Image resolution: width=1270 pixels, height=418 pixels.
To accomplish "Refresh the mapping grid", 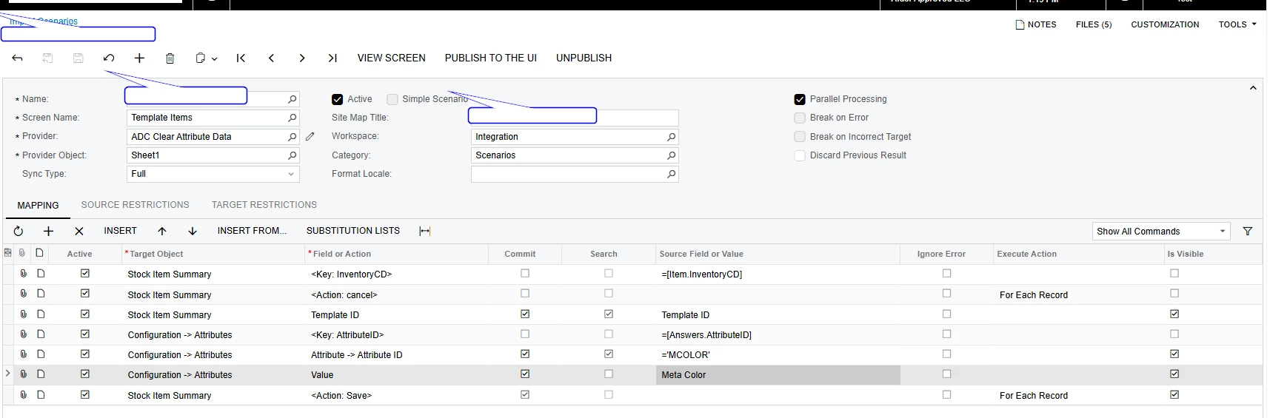I will point(19,231).
